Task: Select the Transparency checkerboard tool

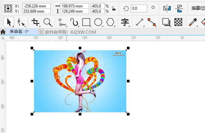Action: pyautogui.click(x=178, y=22)
